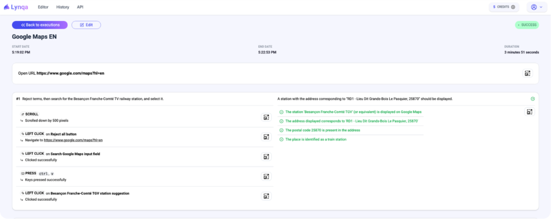Open screenshot icon beside the verification results
Viewport: 551px width, 219px height.
[529, 112]
